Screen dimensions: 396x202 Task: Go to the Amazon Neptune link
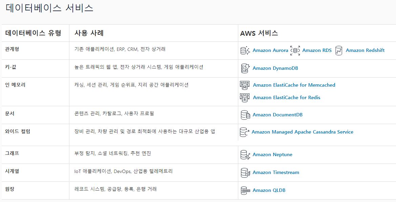click(272, 154)
